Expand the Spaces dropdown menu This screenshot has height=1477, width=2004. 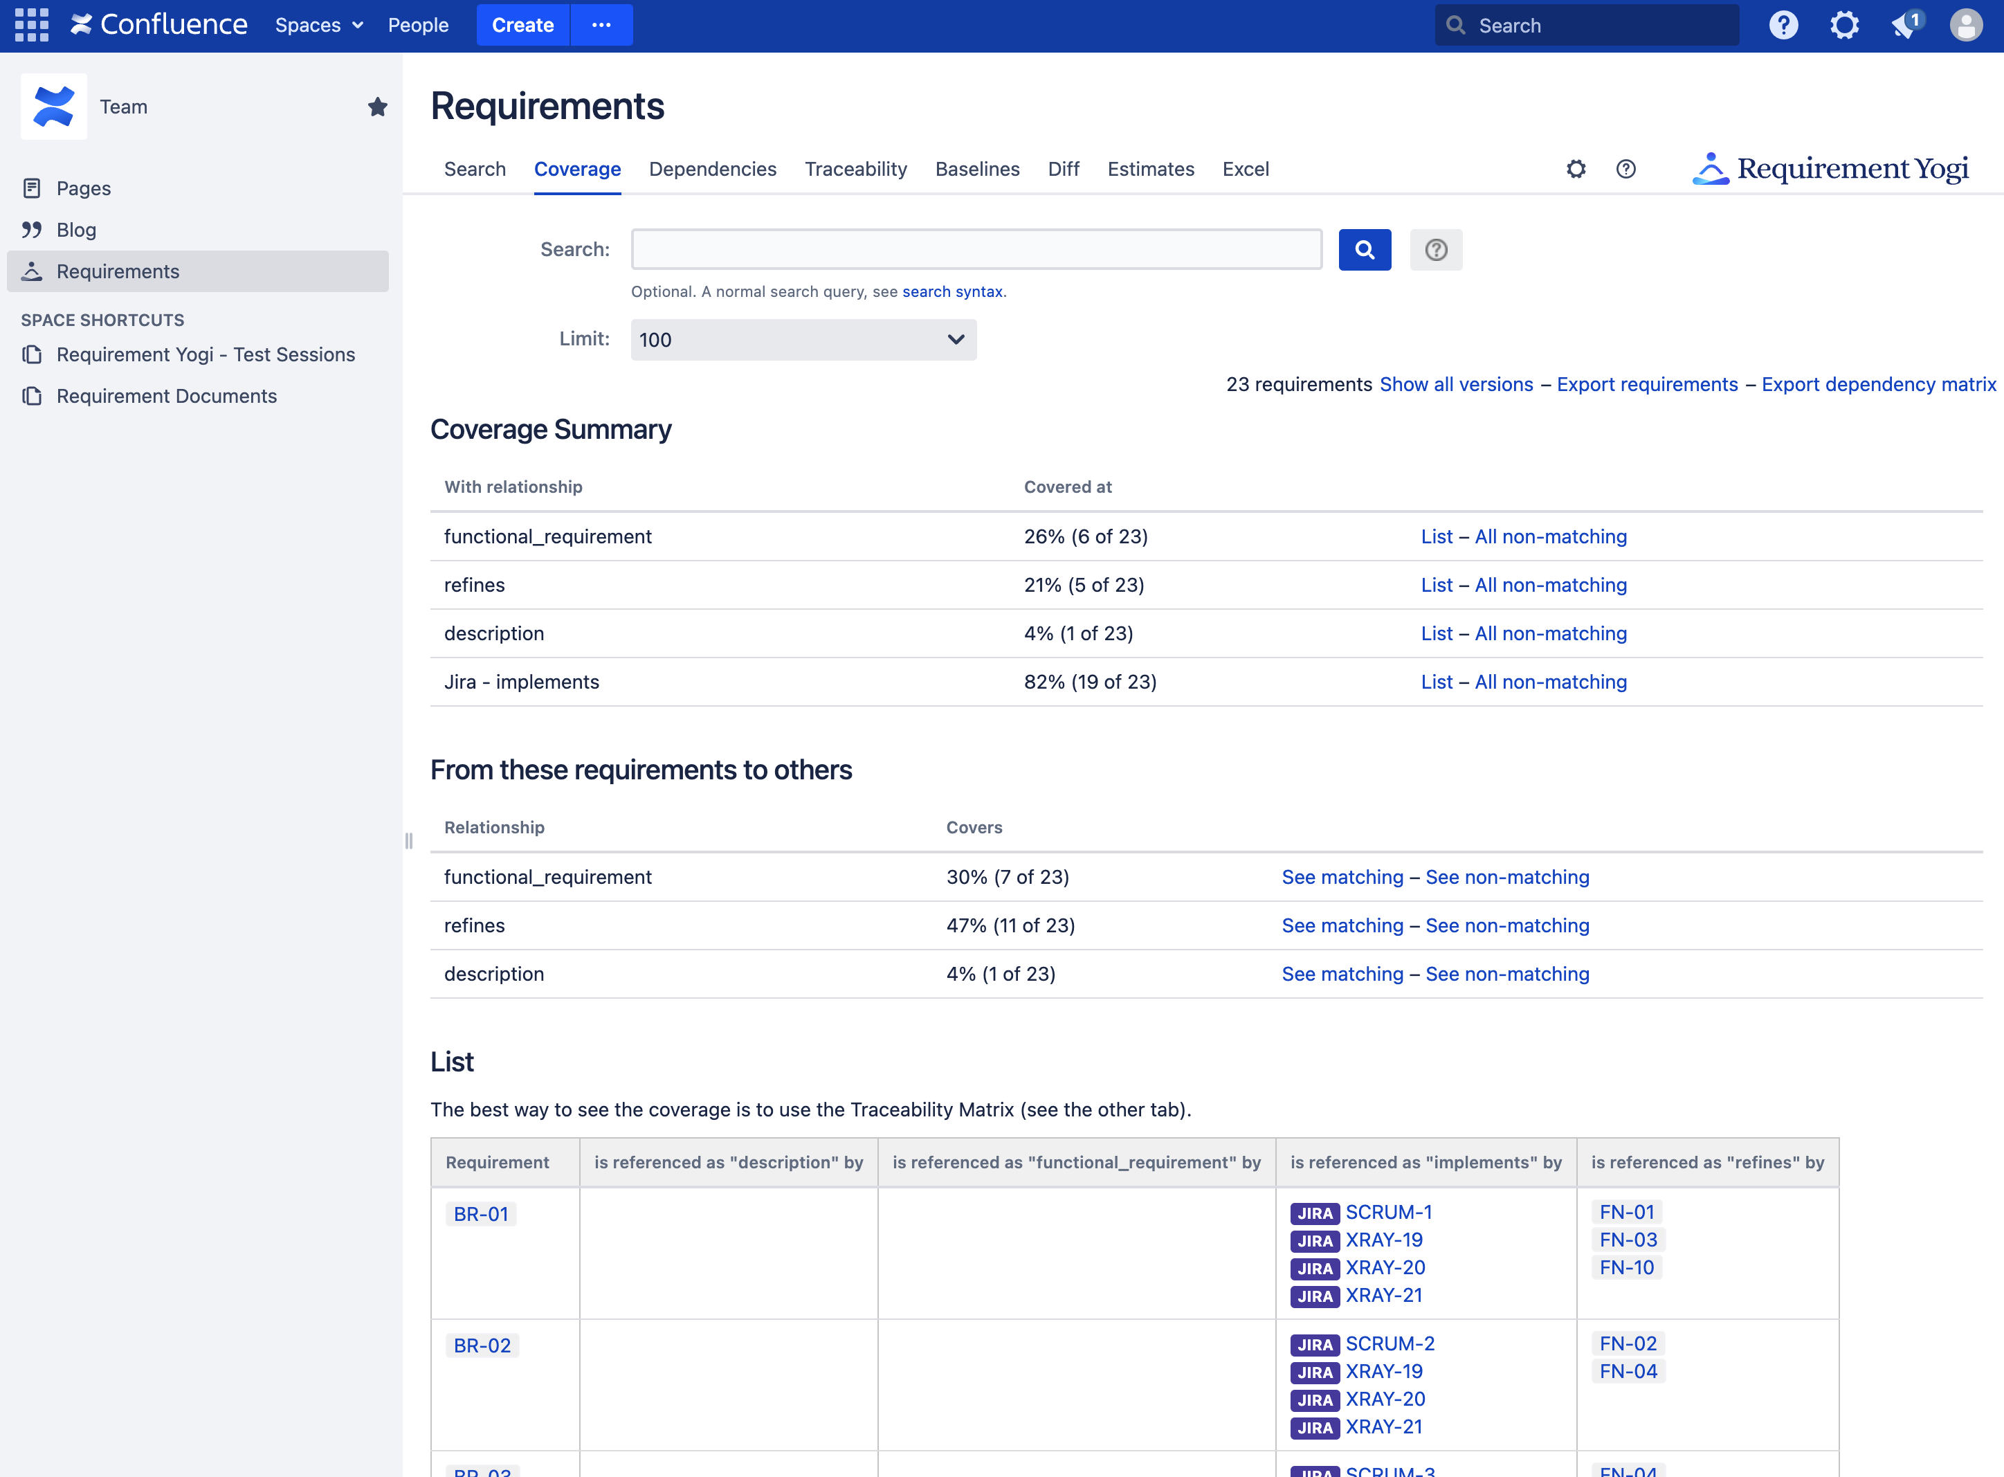(x=319, y=25)
